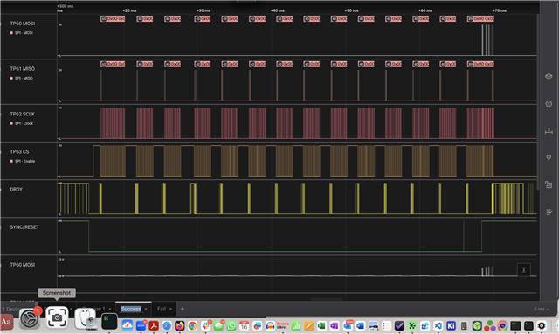The image size is (559, 334).
Task: Click the first MOSI decoded bubble starting 60
Action: pyautogui.click(x=113, y=18)
